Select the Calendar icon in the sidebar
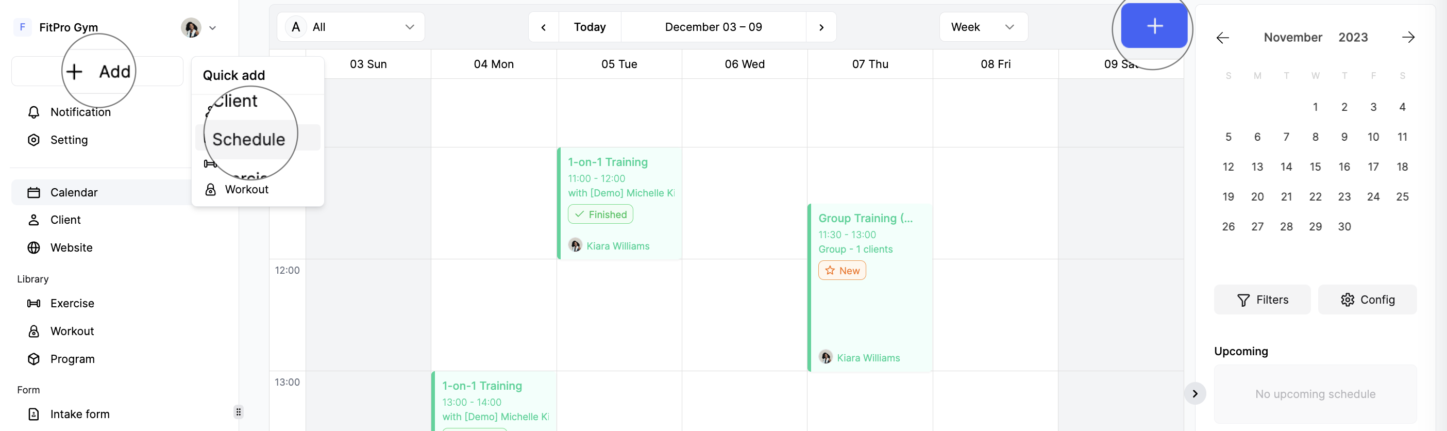 click(33, 193)
